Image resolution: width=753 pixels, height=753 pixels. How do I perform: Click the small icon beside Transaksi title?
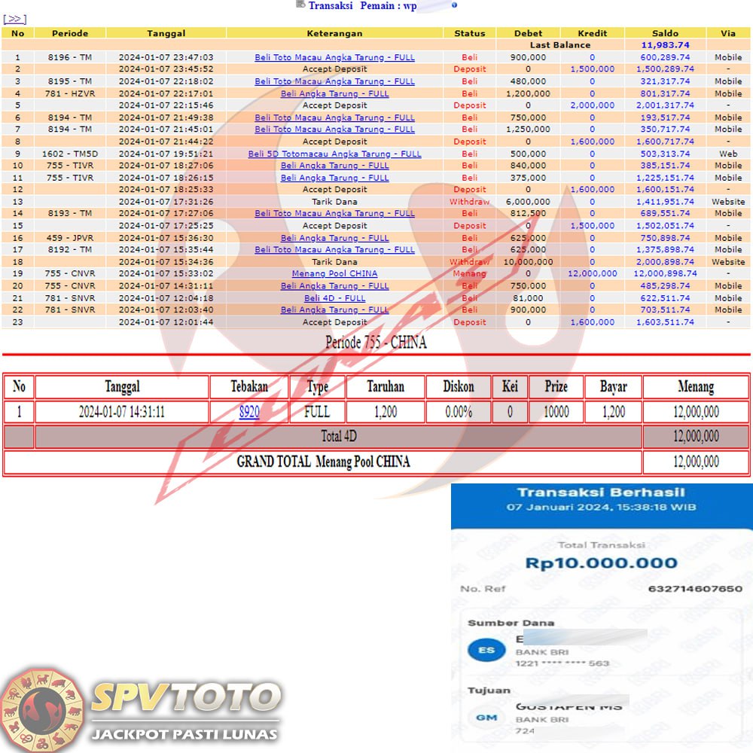tap(301, 5)
